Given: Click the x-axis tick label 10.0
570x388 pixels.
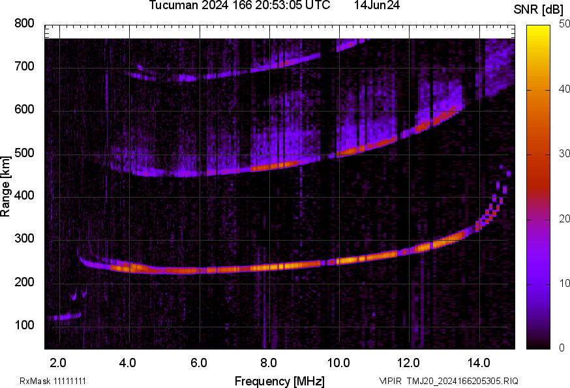Looking at the screenshot, I should (x=338, y=363).
